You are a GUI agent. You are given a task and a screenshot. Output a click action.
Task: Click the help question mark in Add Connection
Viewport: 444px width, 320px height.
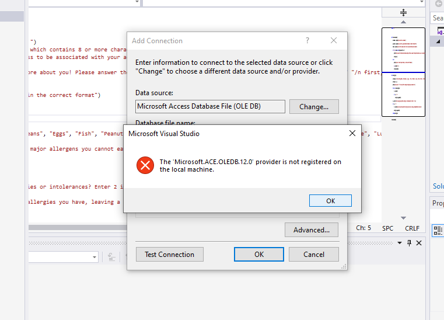307,40
